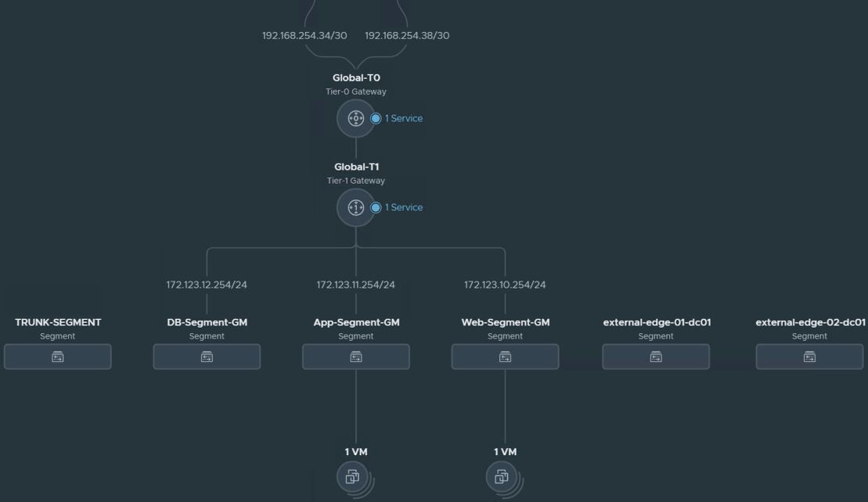The image size is (868, 502).
Task: Click the Global-T0 gateway name label
Action: click(x=356, y=78)
